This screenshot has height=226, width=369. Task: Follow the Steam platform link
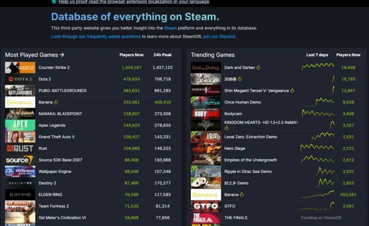pos(170,28)
